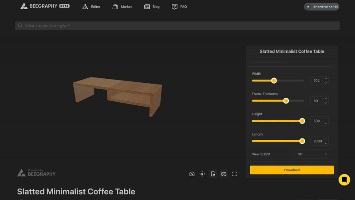Screen dimensions: 355x200
Task: Click the Frame Thickness value field showing 60
Action: click(x=316, y=101)
